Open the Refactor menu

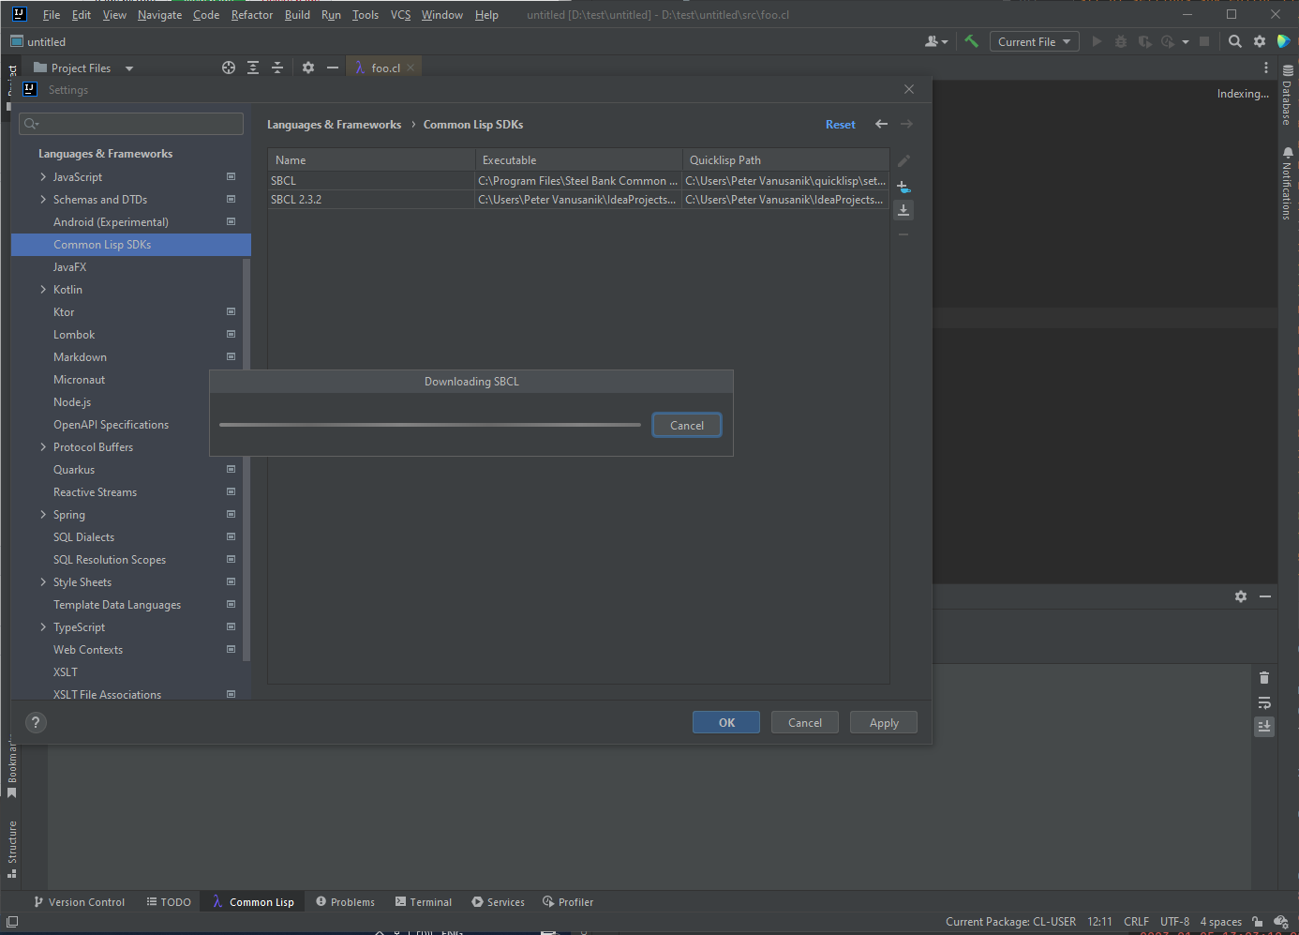[x=251, y=15]
